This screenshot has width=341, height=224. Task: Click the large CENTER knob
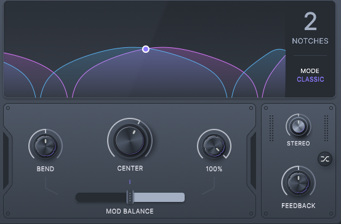click(x=130, y=141)
